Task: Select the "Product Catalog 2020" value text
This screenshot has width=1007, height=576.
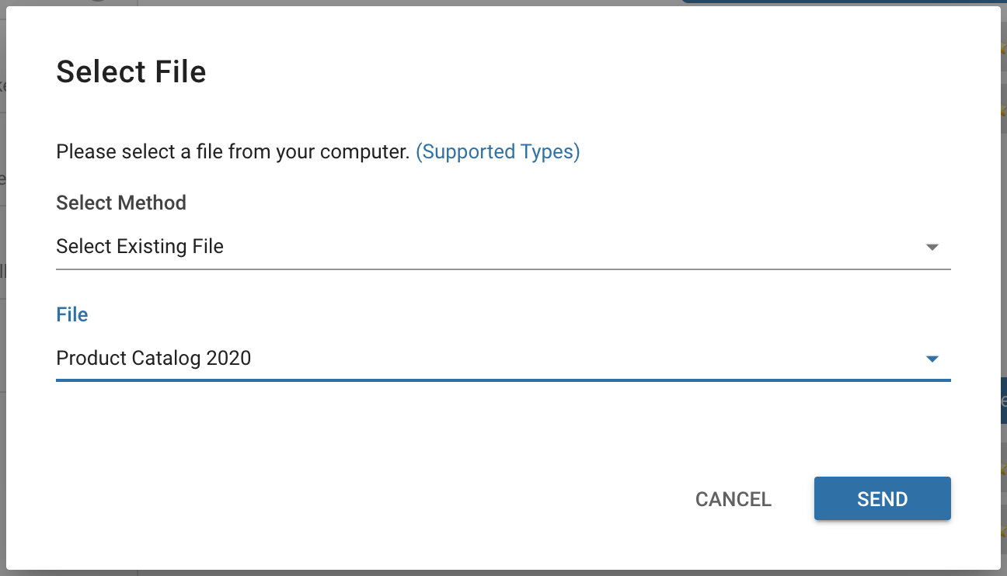Action: pyautogui.click(x=154, y=359)
